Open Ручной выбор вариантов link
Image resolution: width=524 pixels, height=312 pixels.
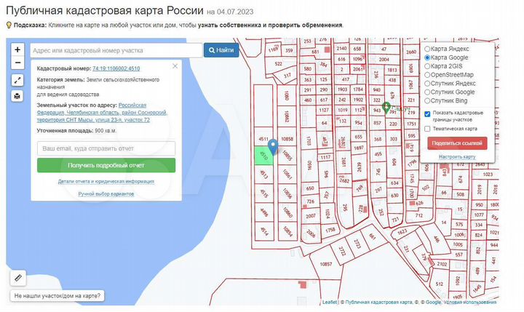click(x=106, y=193)
